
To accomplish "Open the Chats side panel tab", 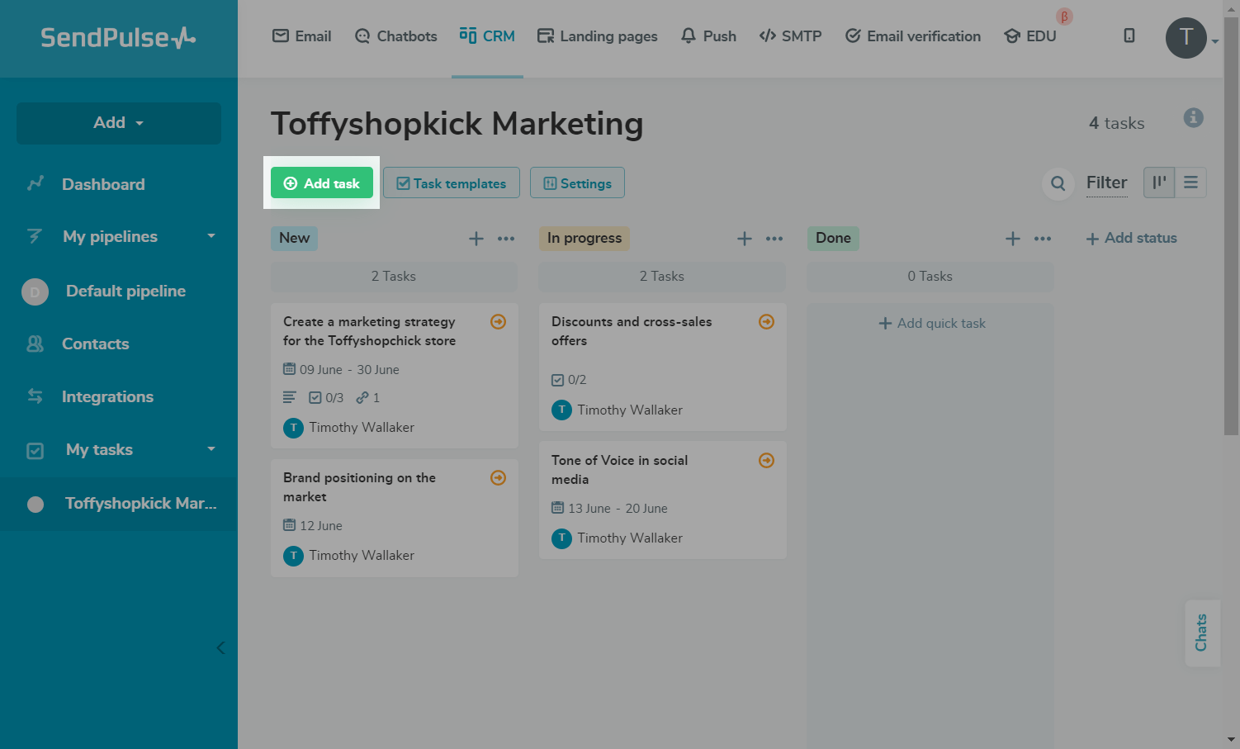I will pos(1201,633).
